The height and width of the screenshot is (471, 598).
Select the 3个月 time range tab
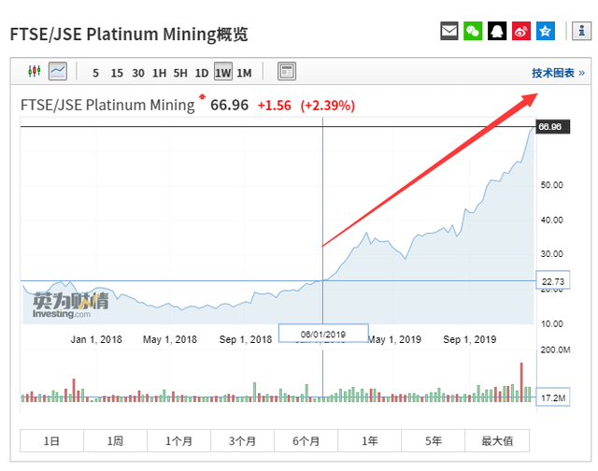243,441
